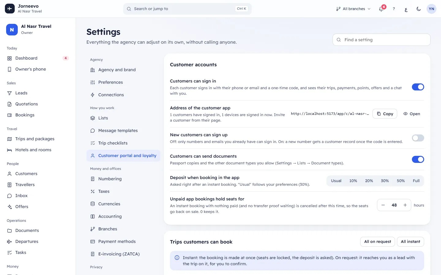Click the 48 hours value field
Viewport: 441px width, 275px height.
click(394, 205)
